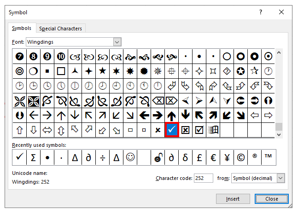Click the Character code input field

click(x=203, y=178)
